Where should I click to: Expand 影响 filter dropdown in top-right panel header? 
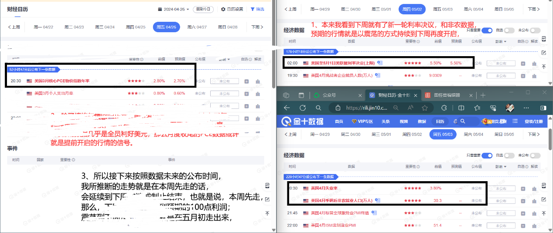500,41
